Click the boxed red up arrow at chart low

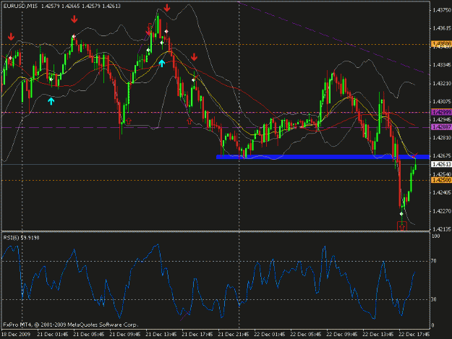tap(402, 226)
